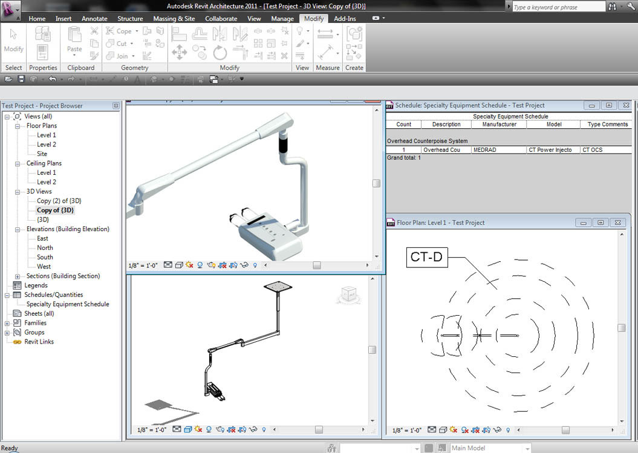
Task: Expand Families in the Project Browser
Action: point(6,323)
